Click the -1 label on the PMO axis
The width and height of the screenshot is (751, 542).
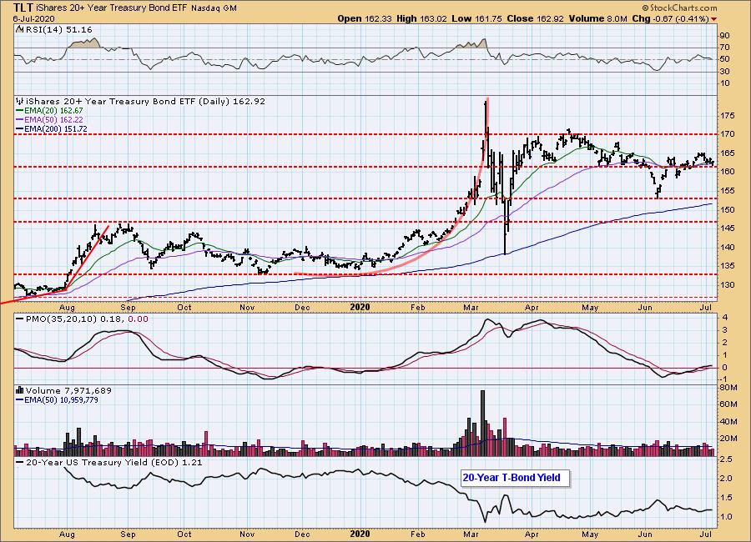(x=725, y=379)
